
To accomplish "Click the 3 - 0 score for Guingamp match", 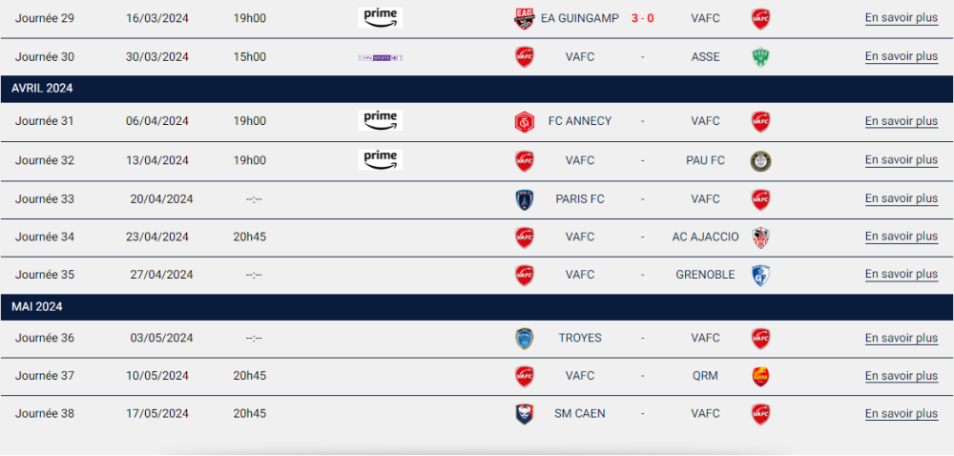I will [x=642, y=18].
